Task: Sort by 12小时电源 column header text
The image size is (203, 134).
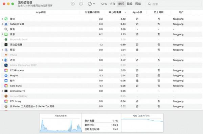Action: click(x=115, y=12)
